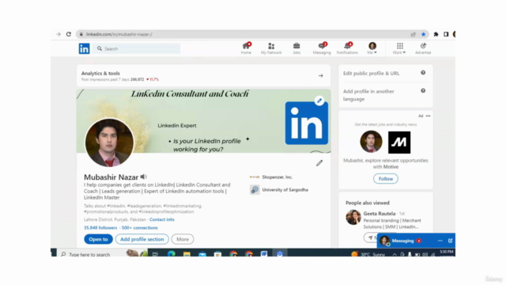This screenshot has height=285, width=506.
Task: Open File Explorer from taskbar
Action: point(187,254)
